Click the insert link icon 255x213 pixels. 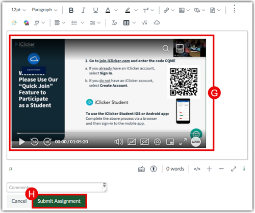tap(166, 10)
